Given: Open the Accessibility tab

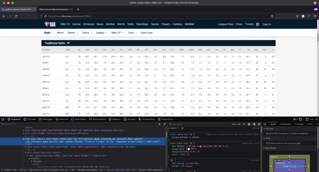Looking at the screenshot, I should (146, 119).
